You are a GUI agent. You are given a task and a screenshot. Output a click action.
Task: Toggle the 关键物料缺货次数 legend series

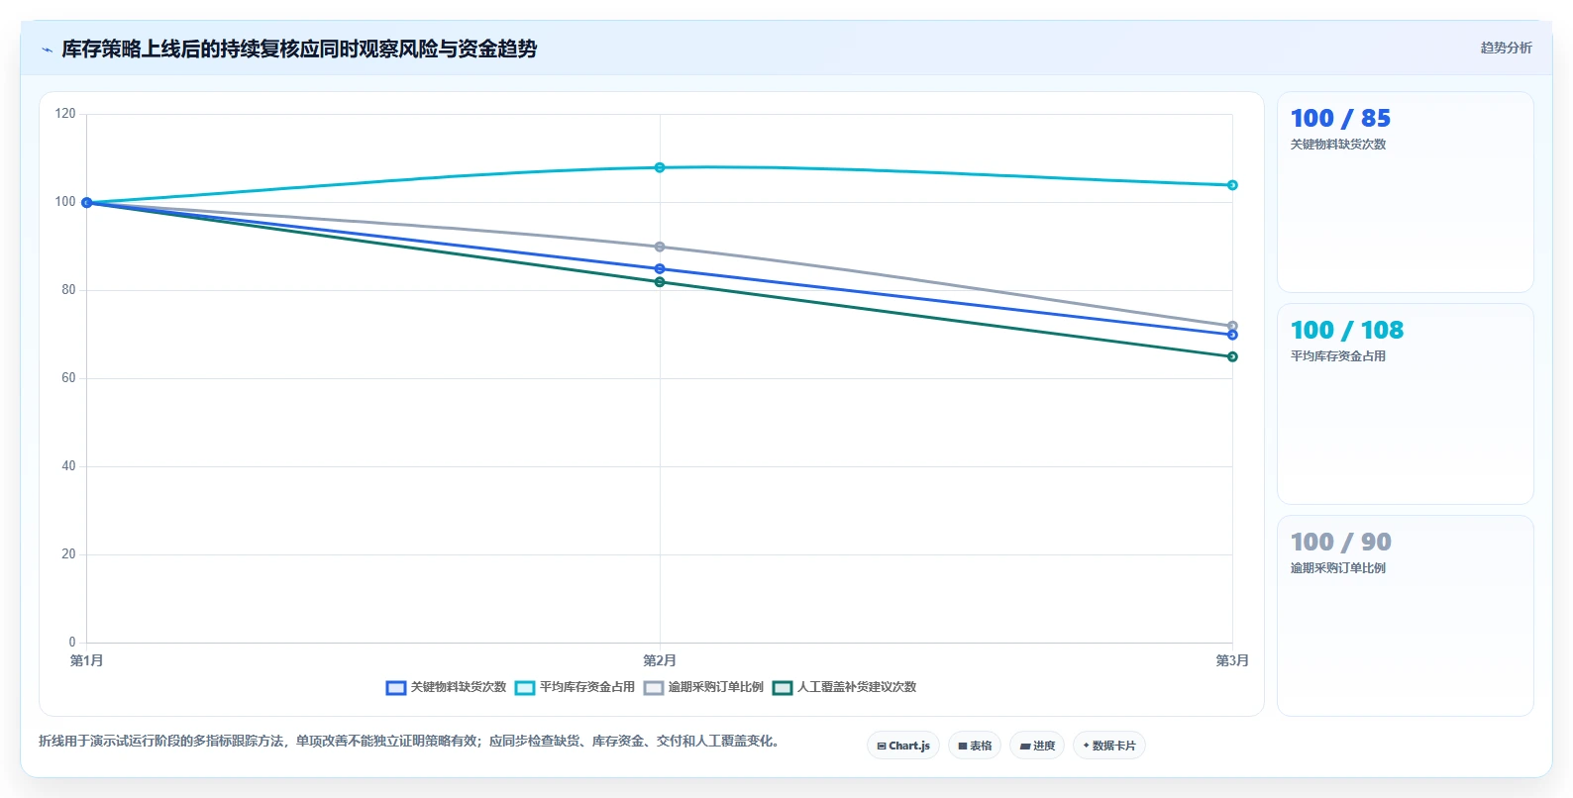click(x=446, y=687)
